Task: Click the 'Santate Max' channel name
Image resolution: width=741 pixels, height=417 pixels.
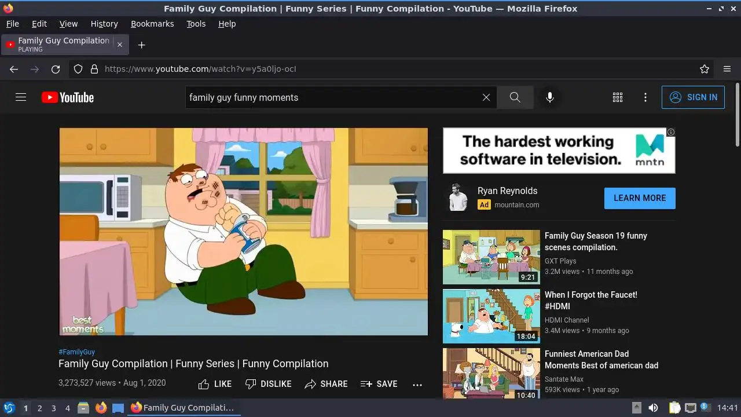Action: coord(564,379)
